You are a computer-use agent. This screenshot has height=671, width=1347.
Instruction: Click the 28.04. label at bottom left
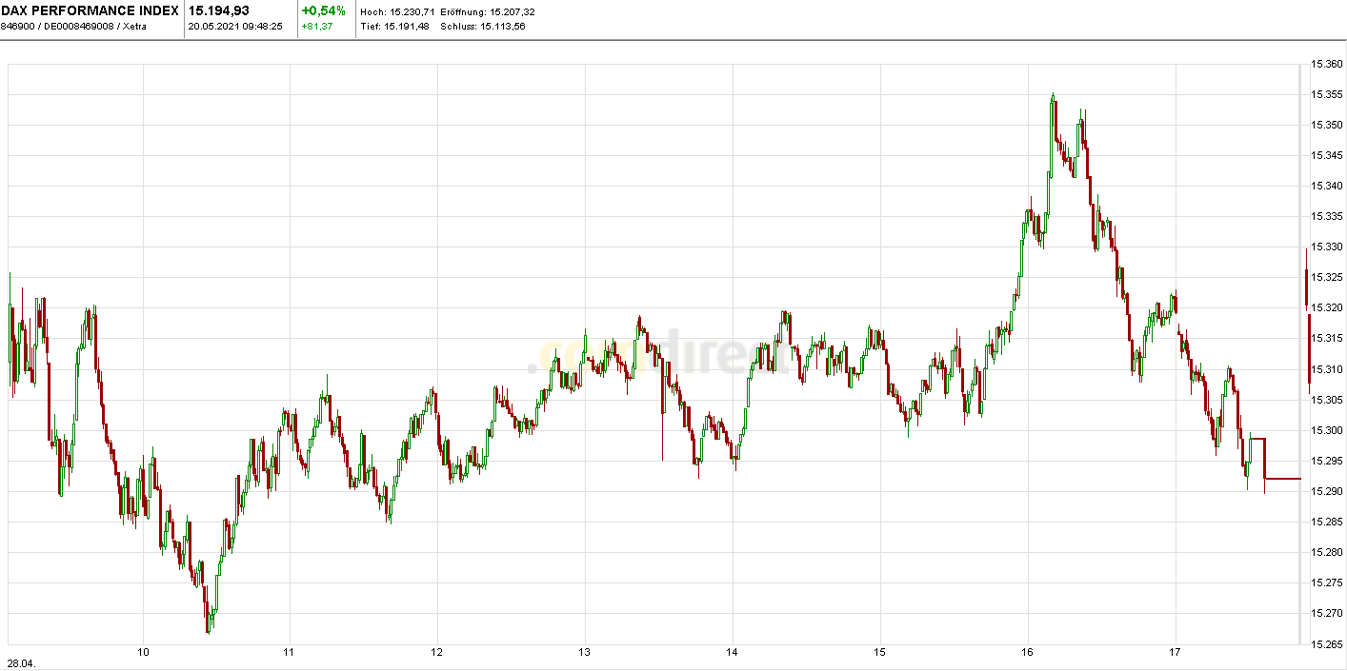19,661
